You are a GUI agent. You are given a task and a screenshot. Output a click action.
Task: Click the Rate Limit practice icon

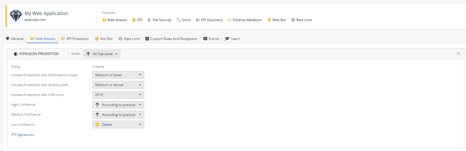click(x=293, y=20)
